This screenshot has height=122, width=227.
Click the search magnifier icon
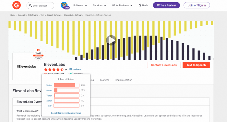point(30,5)
